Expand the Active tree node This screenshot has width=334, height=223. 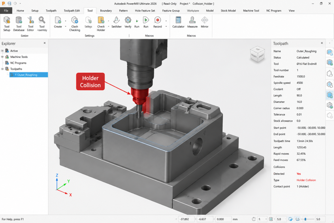point(3,51)
